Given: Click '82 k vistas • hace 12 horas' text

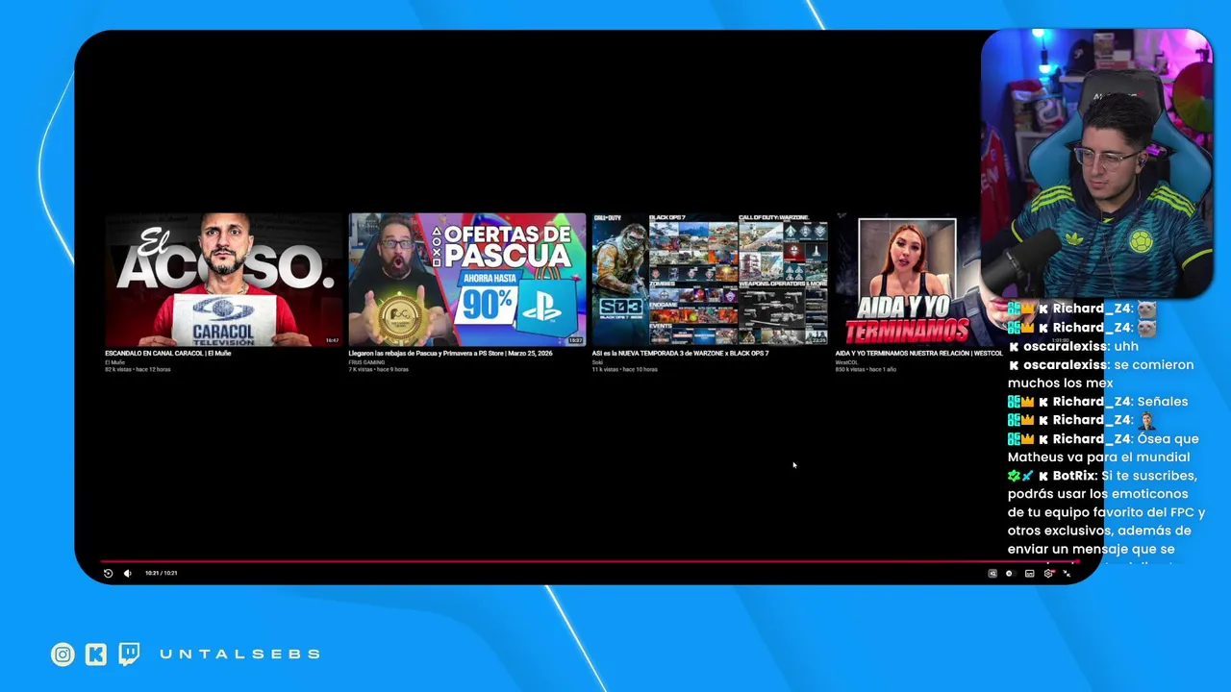Looking at the screenshot, I should coord(138,369).
